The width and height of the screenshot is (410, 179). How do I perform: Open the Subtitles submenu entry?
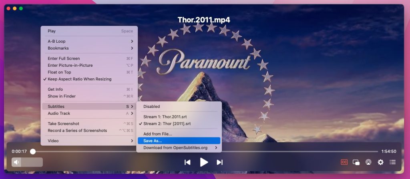click(x=89, y=106)
